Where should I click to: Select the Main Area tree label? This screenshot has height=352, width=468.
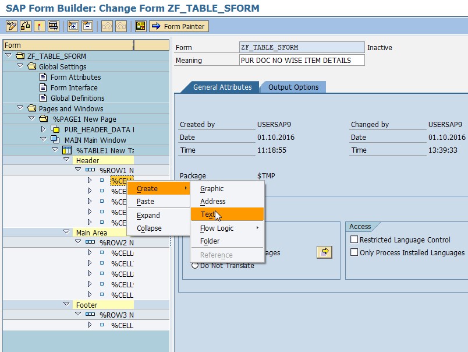(91, 233)
